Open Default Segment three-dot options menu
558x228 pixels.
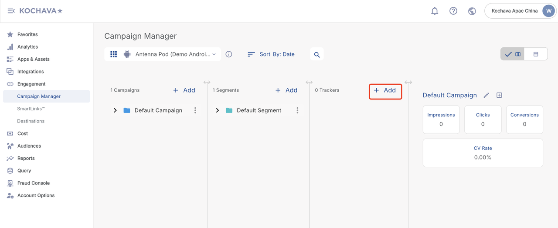297,110
